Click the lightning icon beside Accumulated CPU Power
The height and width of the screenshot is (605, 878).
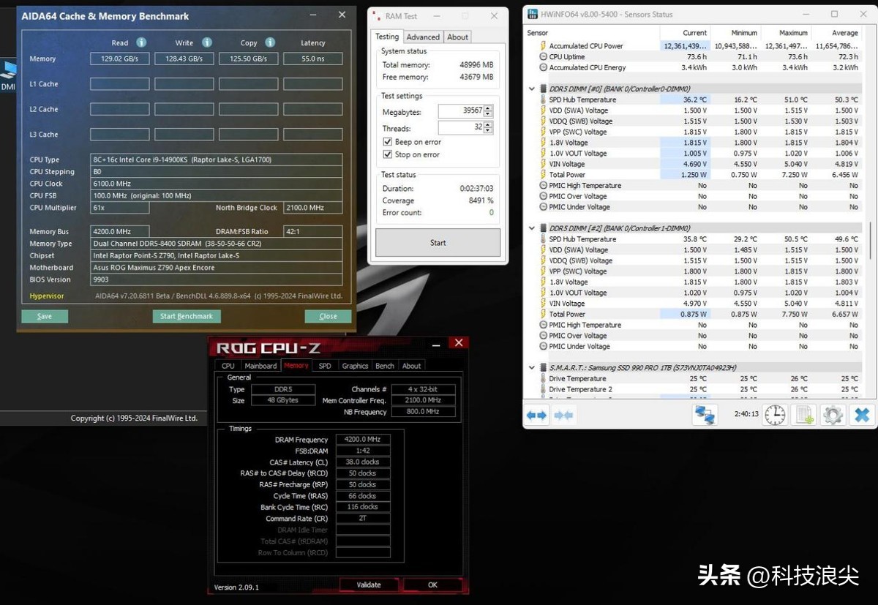tap(543, 45)
